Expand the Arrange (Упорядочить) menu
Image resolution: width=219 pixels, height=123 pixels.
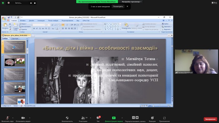126,26
